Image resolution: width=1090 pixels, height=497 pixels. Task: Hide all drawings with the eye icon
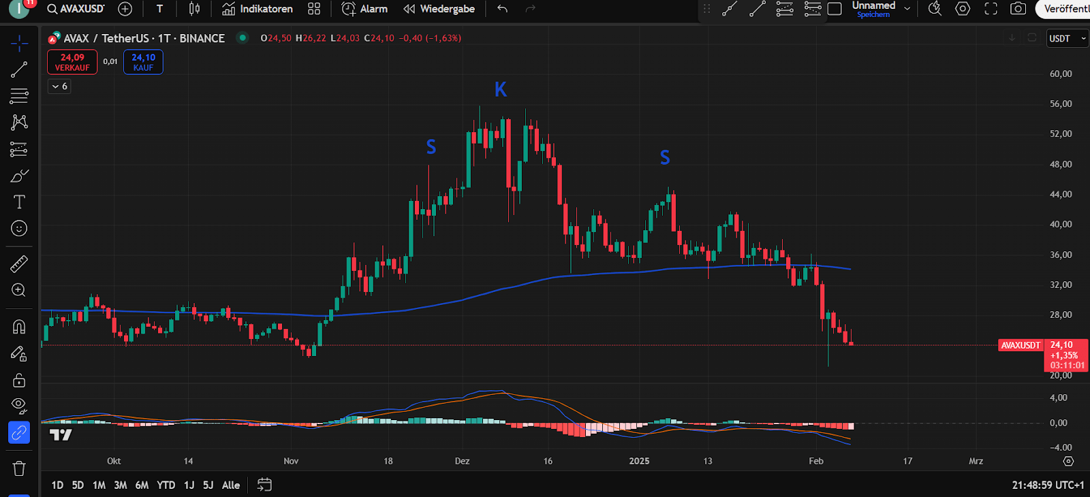click(19, 406)
